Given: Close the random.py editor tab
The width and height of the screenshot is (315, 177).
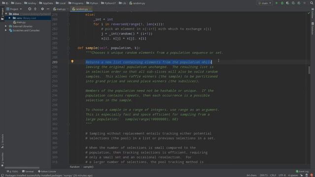Looking at the screenshot, I should (x=90, y=9).
